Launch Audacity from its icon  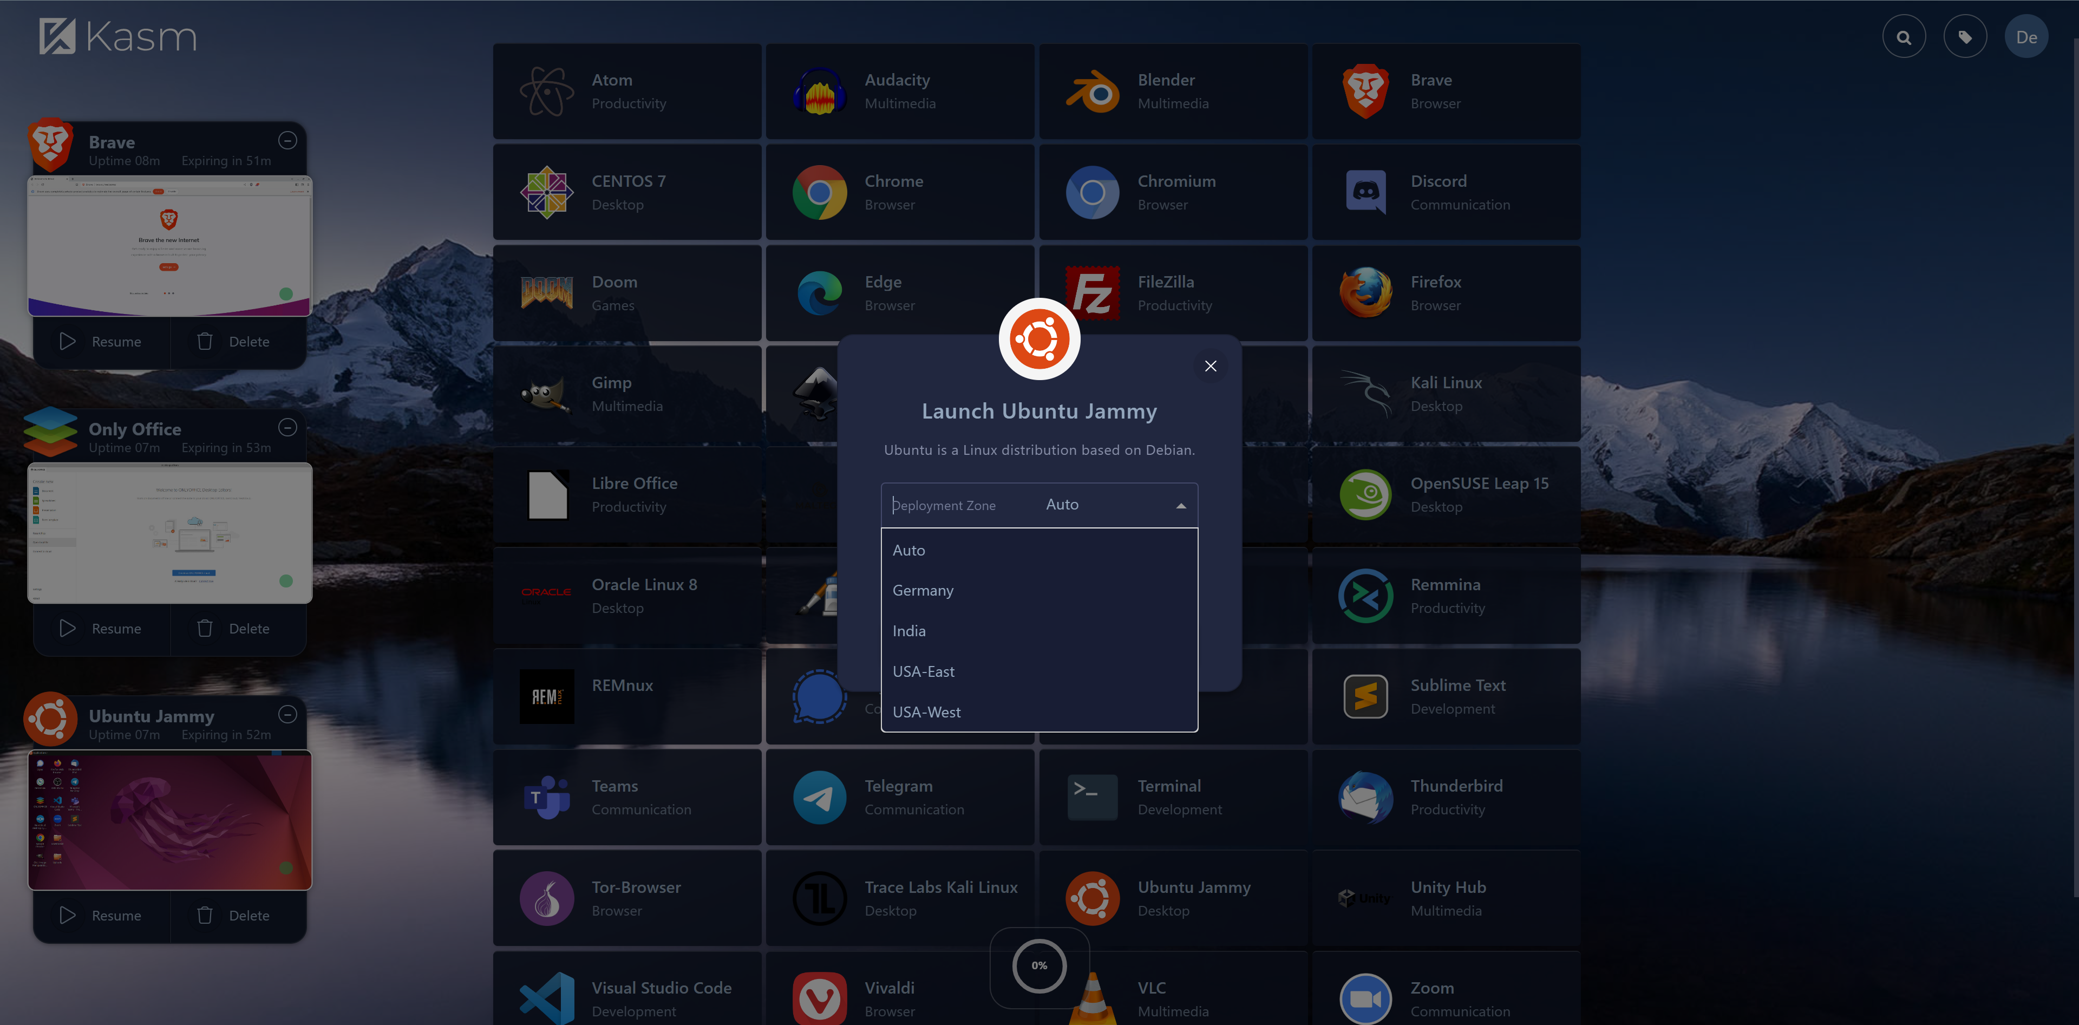coord(820,91)
